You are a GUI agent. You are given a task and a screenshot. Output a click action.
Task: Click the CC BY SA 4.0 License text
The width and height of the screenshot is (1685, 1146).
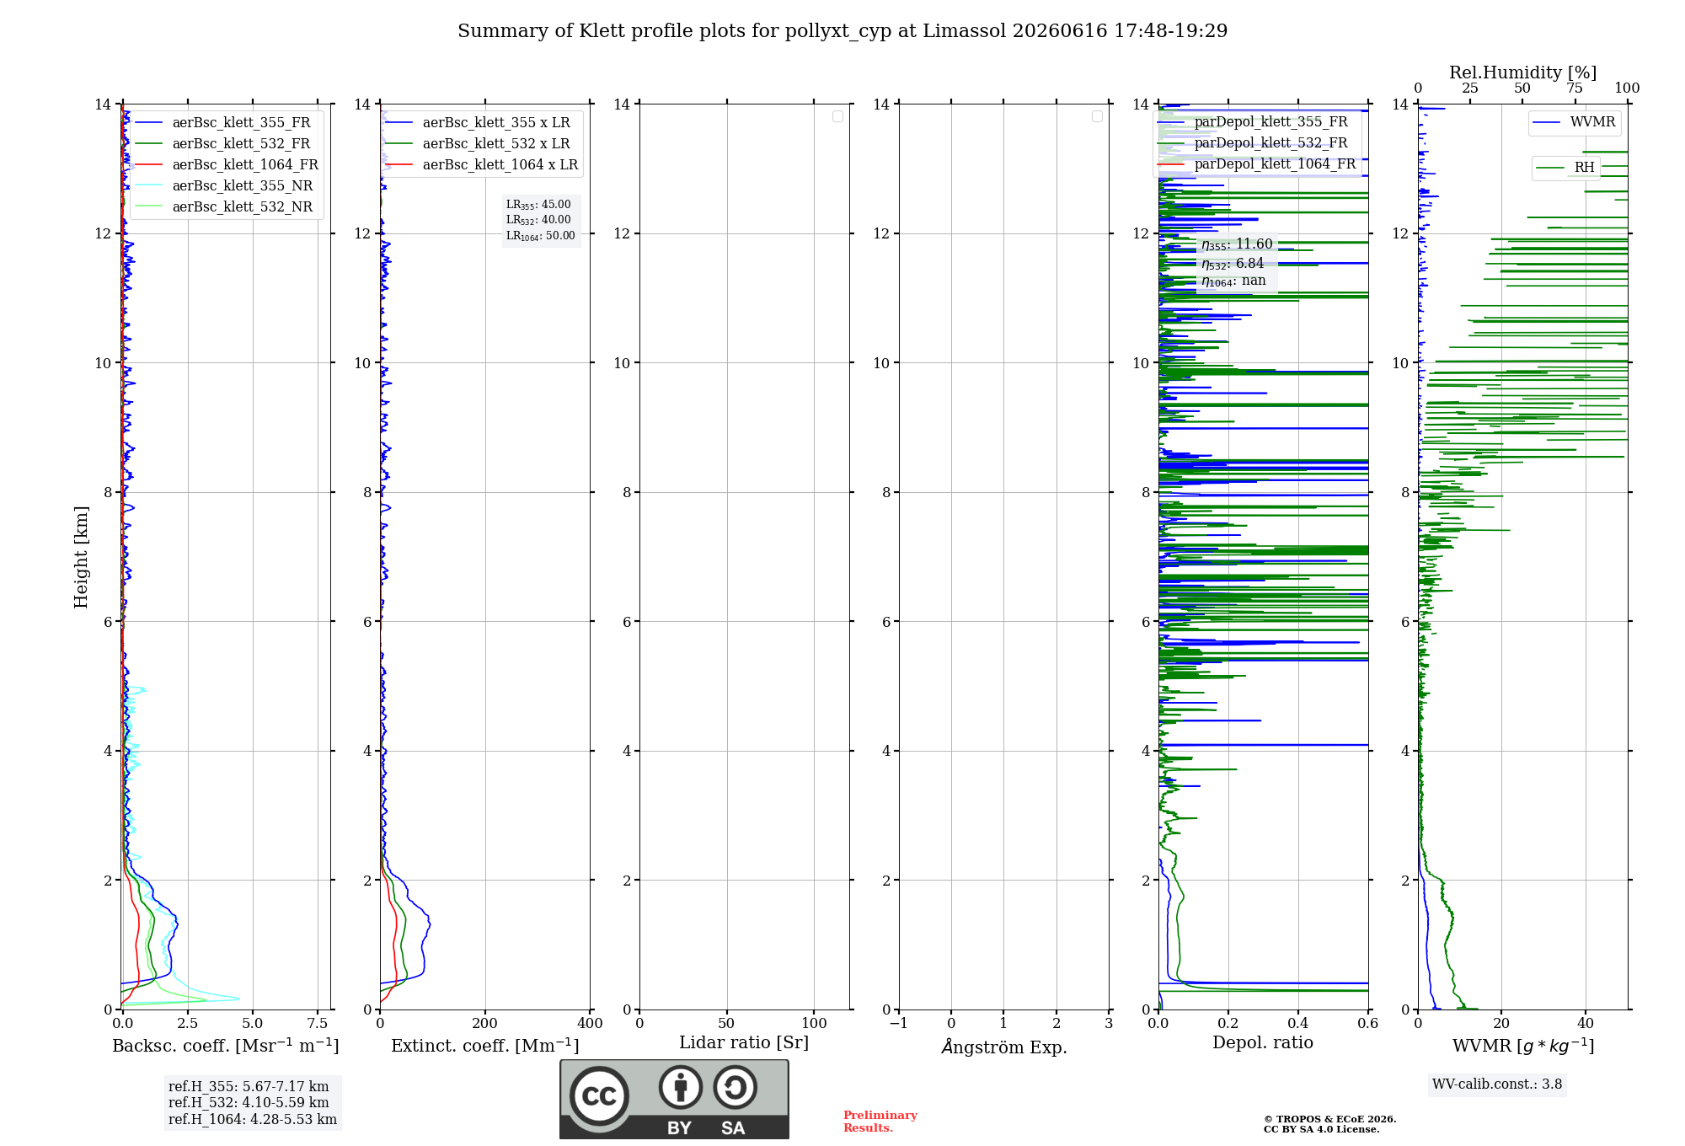pos(1321,1129)
